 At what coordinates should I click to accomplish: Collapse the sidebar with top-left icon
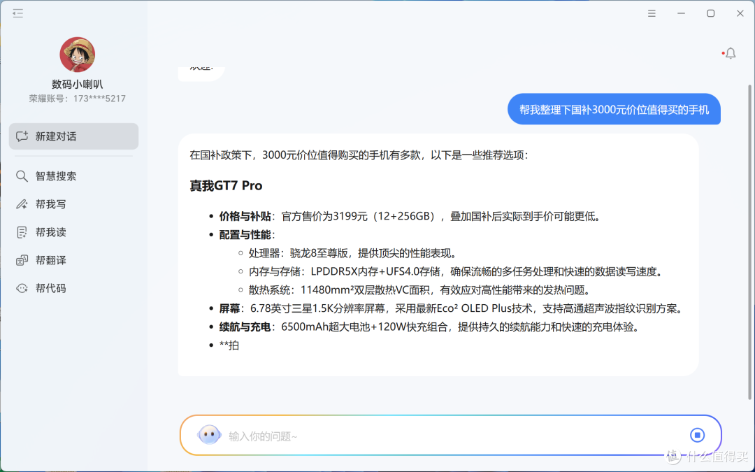click(17, 13)
